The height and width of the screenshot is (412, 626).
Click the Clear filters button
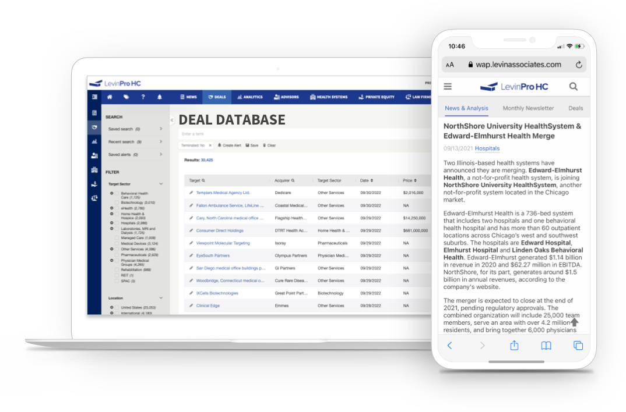tap(269, 145)
